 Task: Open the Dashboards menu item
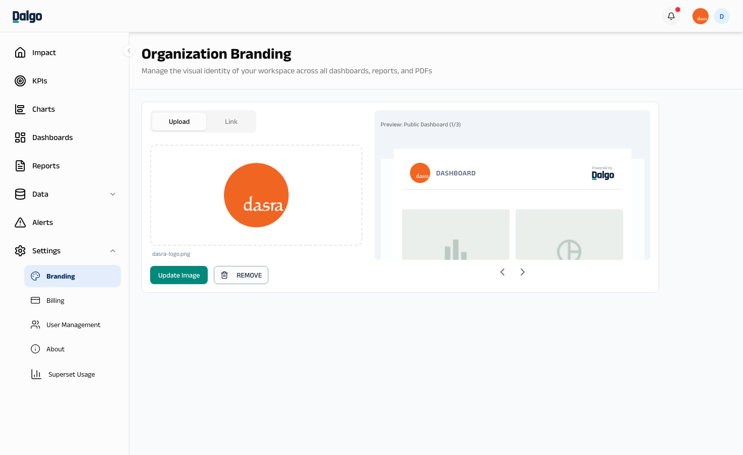[x=65, y=138]
